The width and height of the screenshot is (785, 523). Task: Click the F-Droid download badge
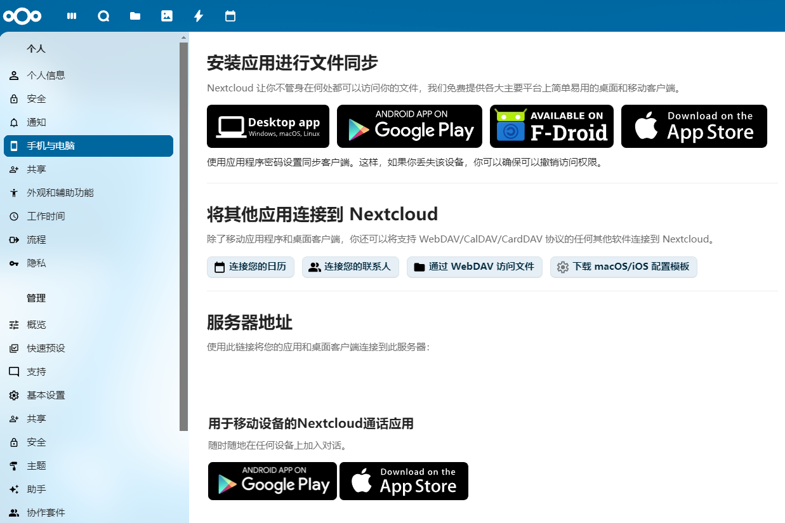tap(551, 126)
